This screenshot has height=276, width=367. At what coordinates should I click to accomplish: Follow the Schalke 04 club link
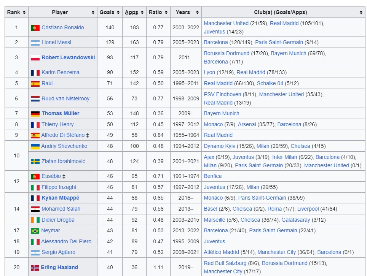[270, 83]
